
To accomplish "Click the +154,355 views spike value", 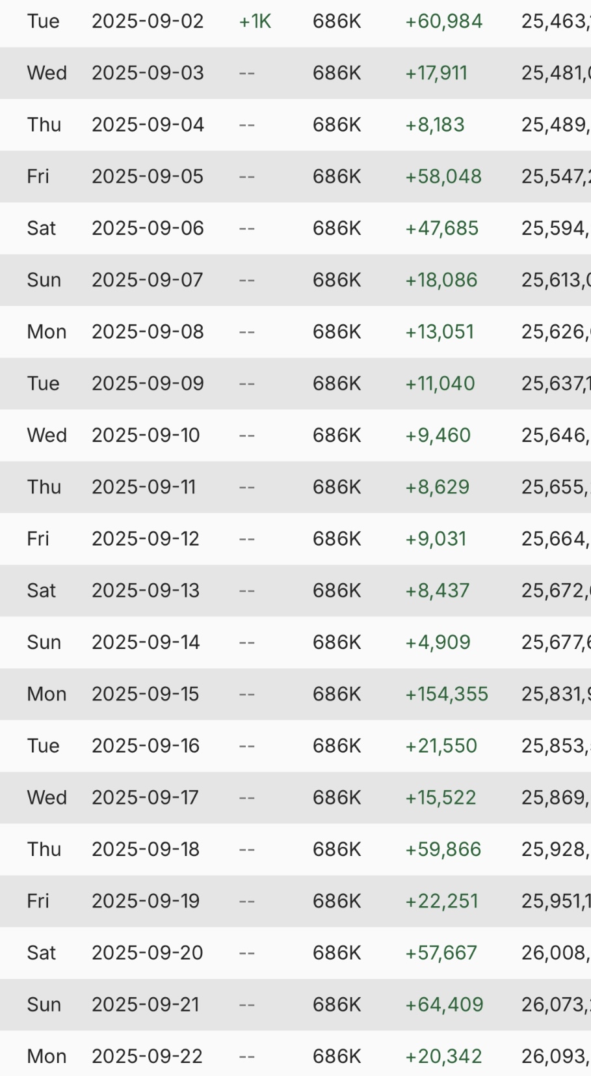I will click(446, 694).
